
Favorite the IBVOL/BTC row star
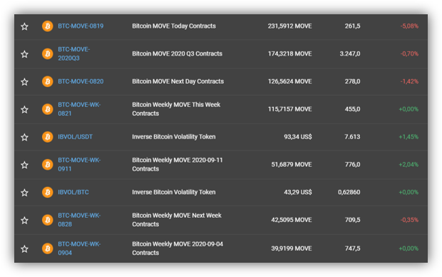(x=24, y=193)
